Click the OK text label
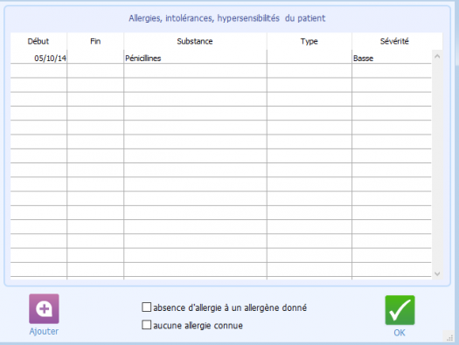This screenshot has height=345, width=459. pyautogui.click(x=400, y=333)
